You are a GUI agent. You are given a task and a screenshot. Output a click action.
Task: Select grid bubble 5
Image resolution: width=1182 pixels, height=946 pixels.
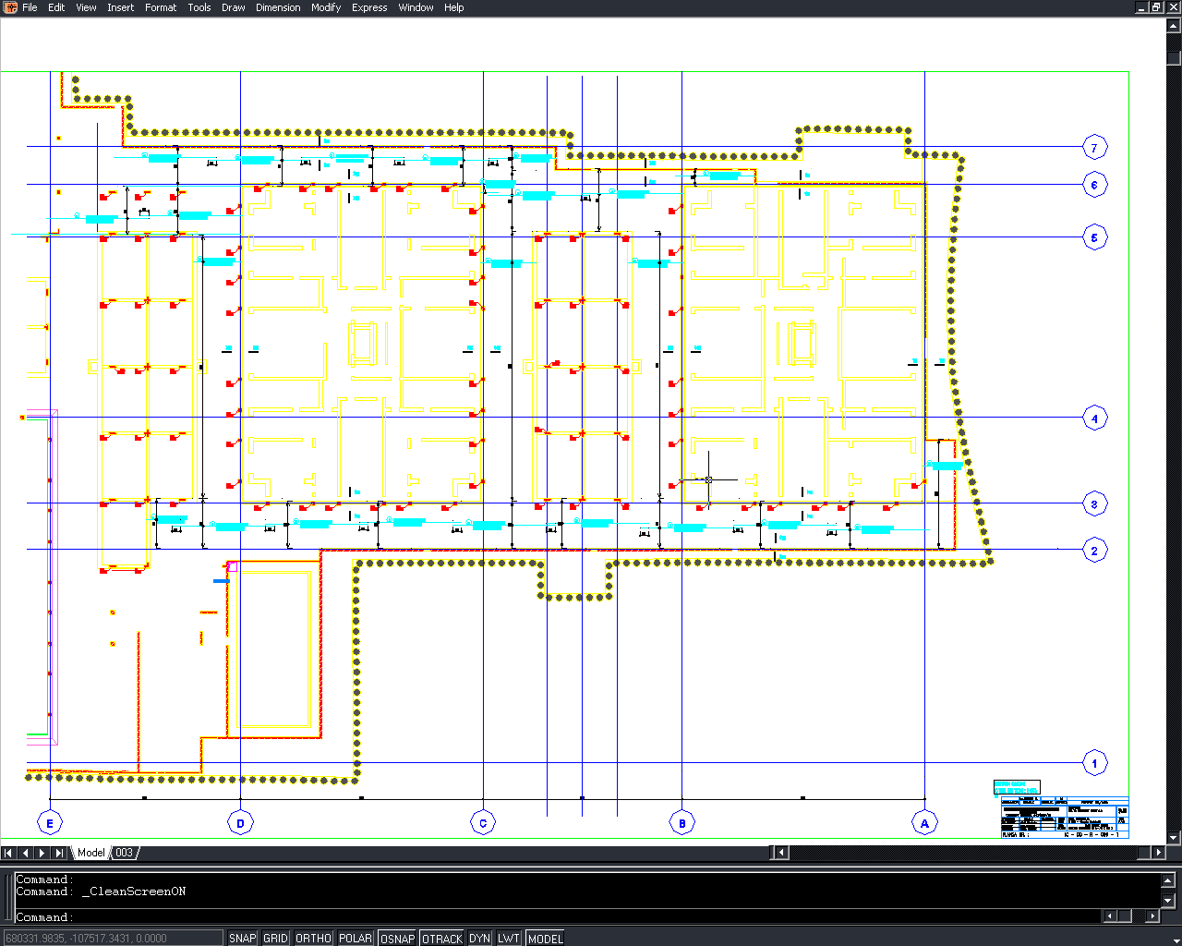pos(1094,237)
